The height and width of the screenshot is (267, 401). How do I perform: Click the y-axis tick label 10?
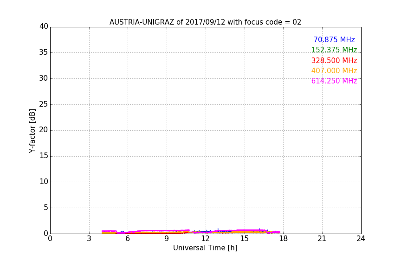coord(44,182)
